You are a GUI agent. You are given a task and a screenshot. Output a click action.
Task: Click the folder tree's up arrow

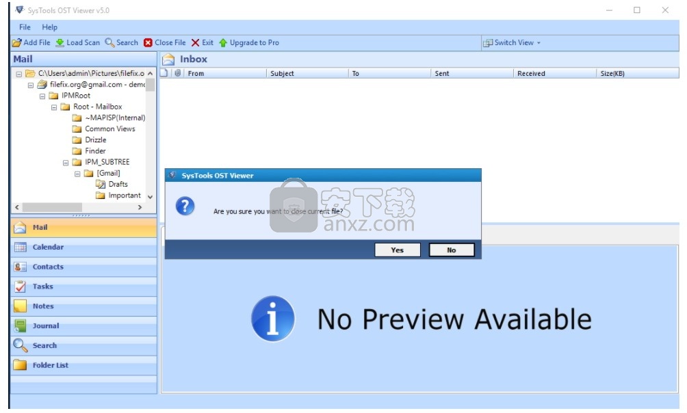click(x=151, y=74)
